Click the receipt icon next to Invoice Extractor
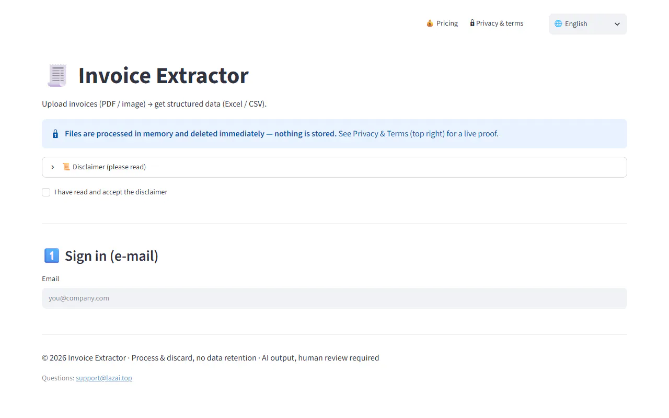 [x=57, y=76]
